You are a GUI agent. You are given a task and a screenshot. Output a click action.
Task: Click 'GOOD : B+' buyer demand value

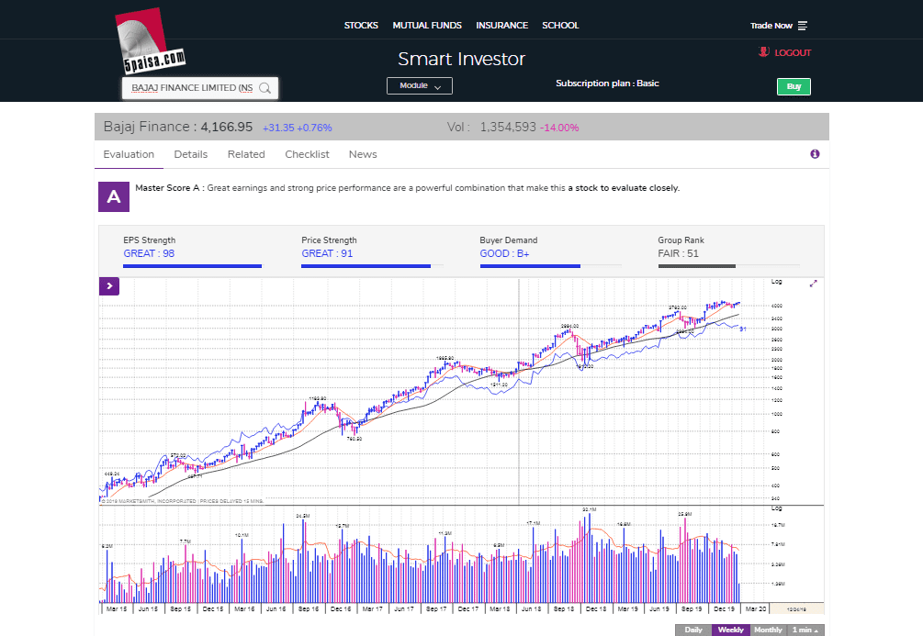tap(504, 253)
